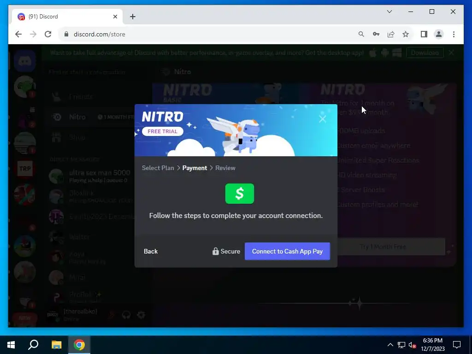Open Windows taskbar search

33,345
